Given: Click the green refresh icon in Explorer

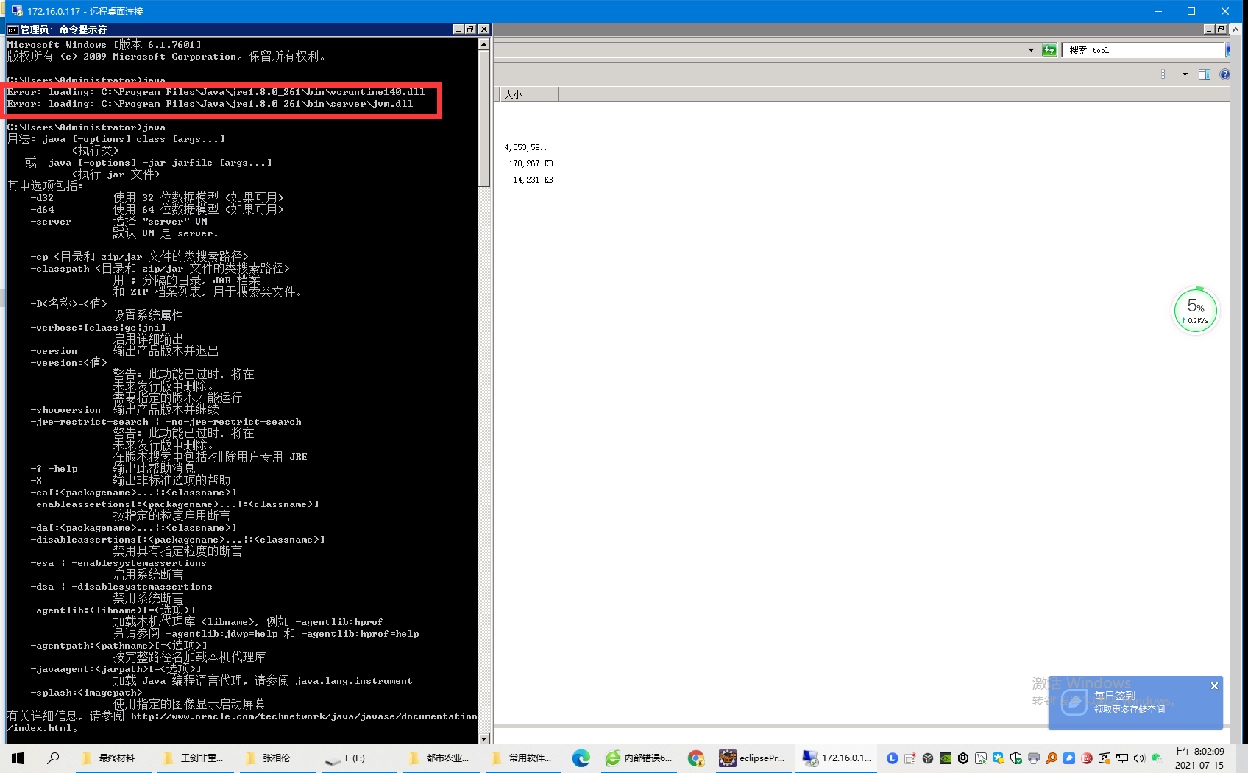Looking at the screenshot, I should point(1049,50).
